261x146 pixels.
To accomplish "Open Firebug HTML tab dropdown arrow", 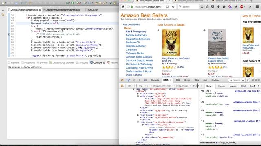I will click(x=170, y=80).
